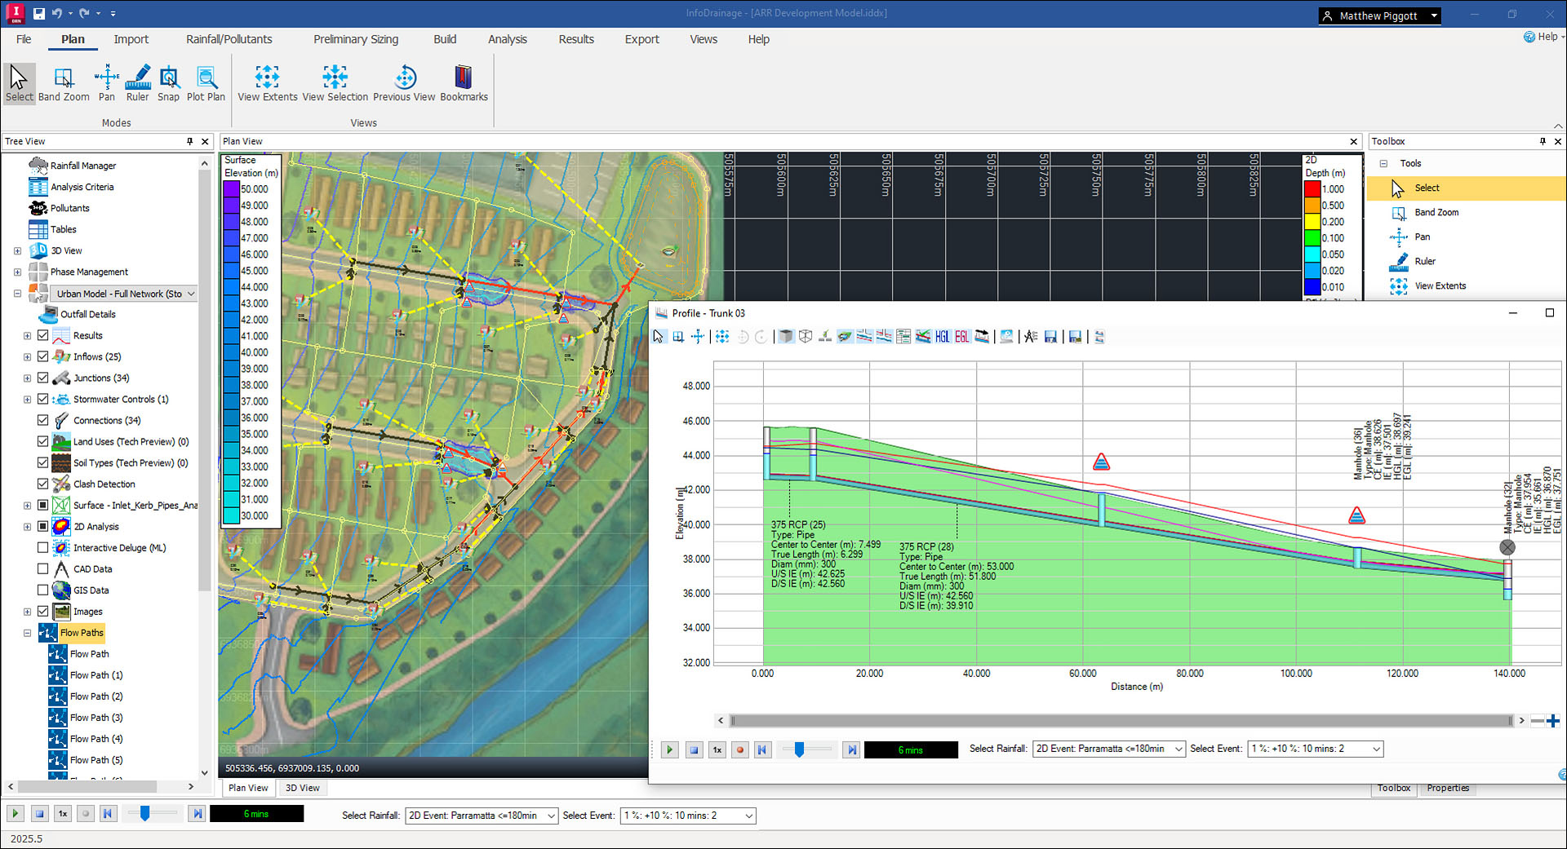Uncheck Clash Detection in the tree view
The height and width of the screenshot is (849, 1567).
click(43, 484)
